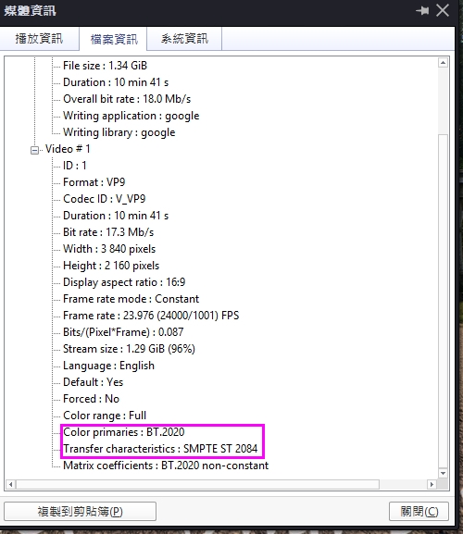The image size is (463, 534).
Task: Select the 'Forced : No' row
Action: click(91, 399)
